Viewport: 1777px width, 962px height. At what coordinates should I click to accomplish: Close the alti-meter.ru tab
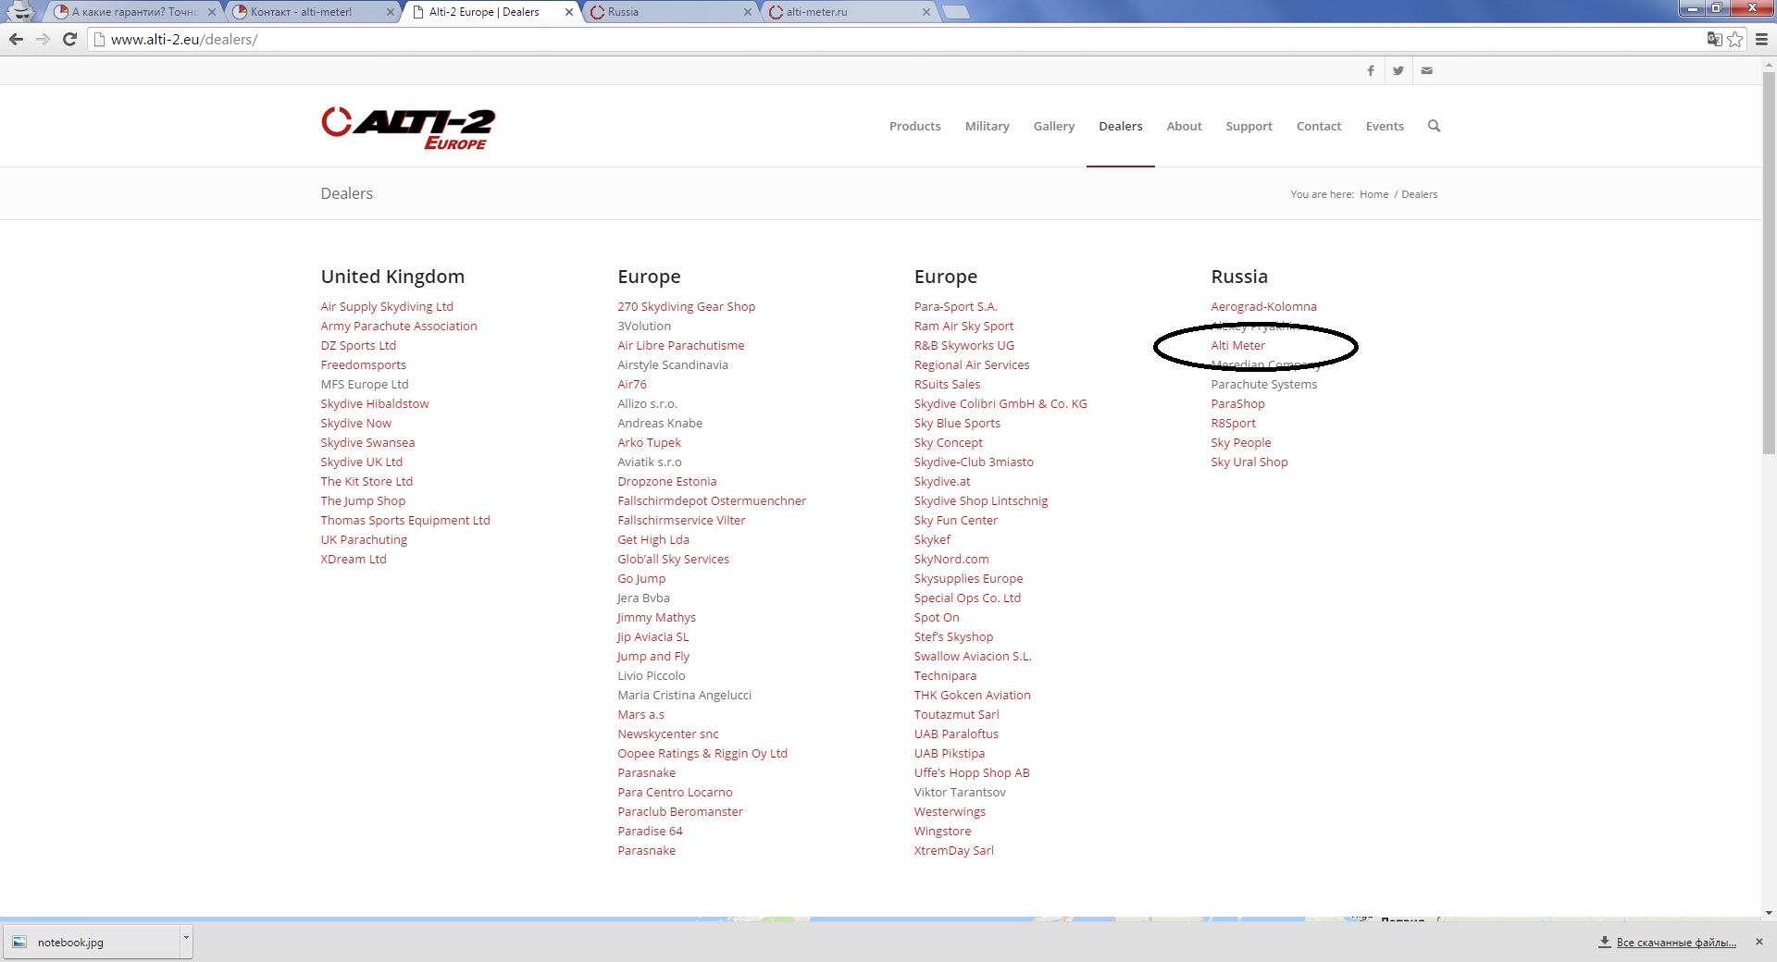coord(926,12)
